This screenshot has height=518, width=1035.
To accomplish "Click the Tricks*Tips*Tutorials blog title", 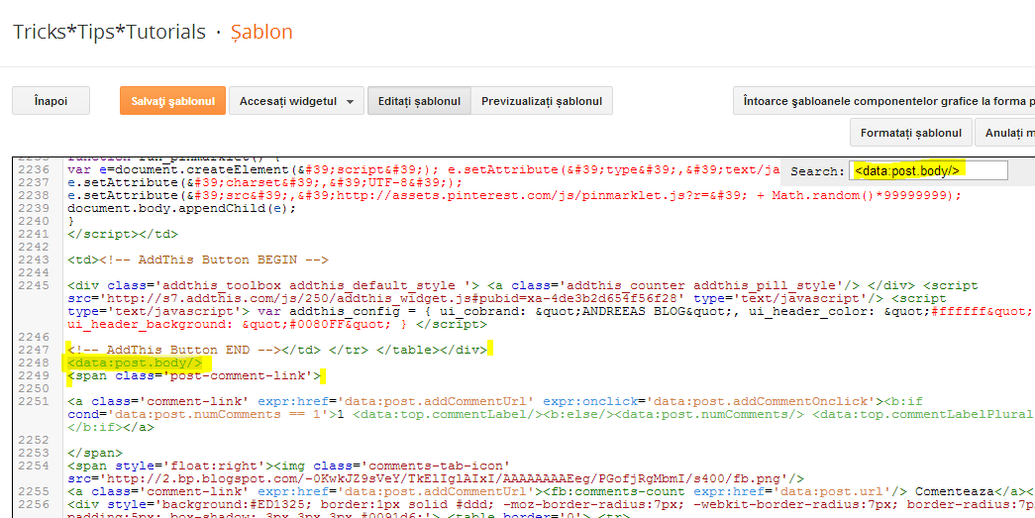I will [110, 32].
